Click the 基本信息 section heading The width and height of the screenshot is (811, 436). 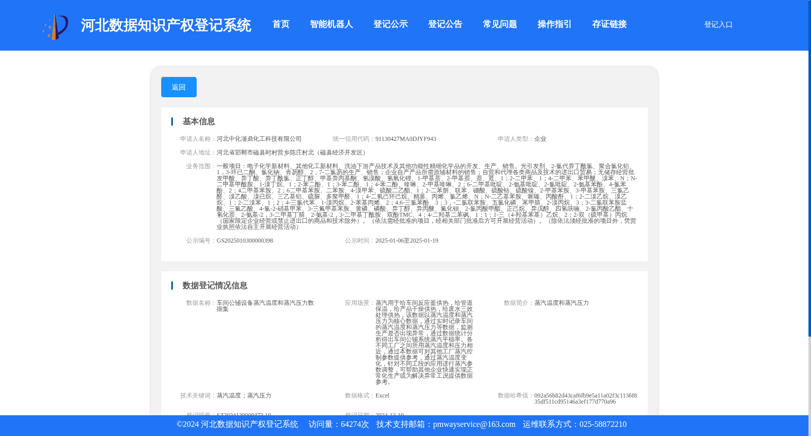click(x=199, y=122)
